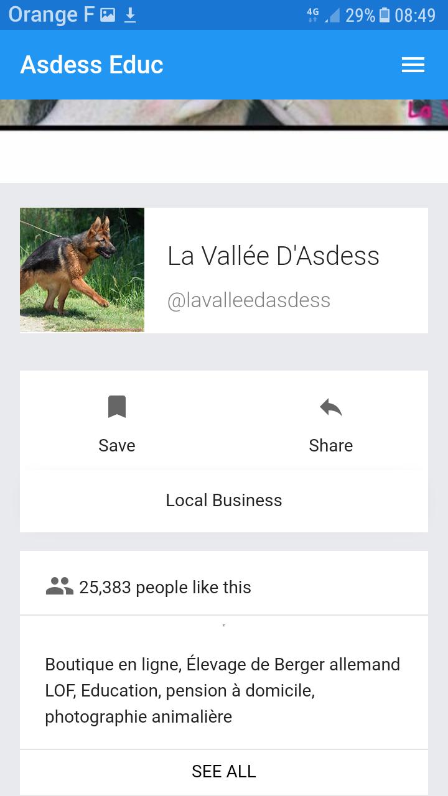The height and width of the screenshot is (796, 448).
Task: Click the Boutique en ligne description text
Action: [x=223, y=690]
